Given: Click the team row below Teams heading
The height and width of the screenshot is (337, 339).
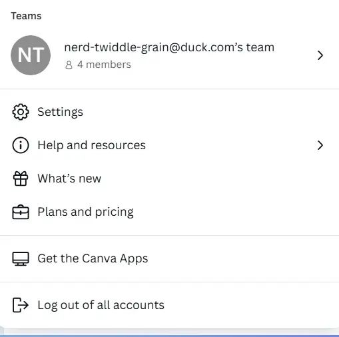Looking at the screenshot, I should (169, 55).
